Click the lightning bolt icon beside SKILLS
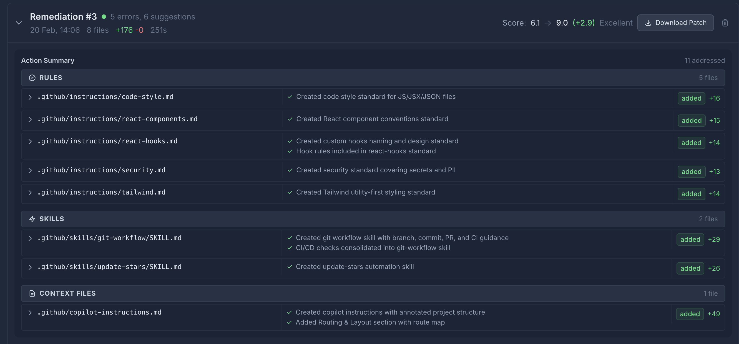Image resolution: width=739 pixels, height=344 pixels. tap(32, 219)
